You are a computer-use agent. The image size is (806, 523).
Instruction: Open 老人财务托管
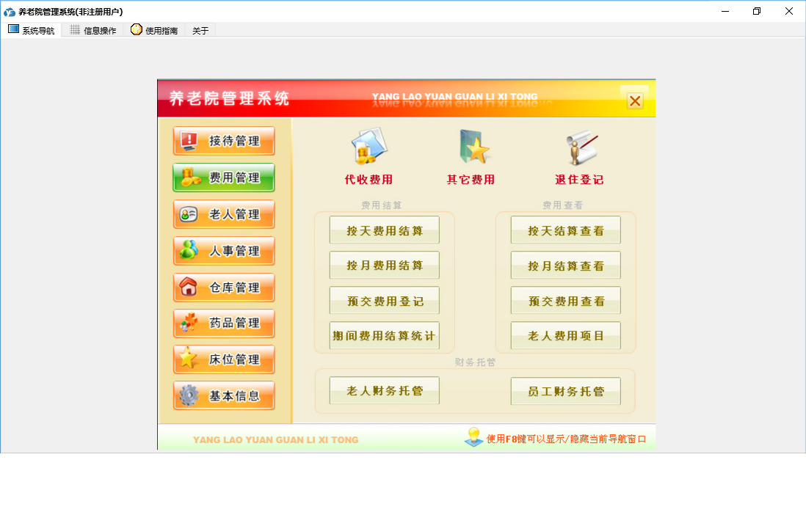point(385,390)
